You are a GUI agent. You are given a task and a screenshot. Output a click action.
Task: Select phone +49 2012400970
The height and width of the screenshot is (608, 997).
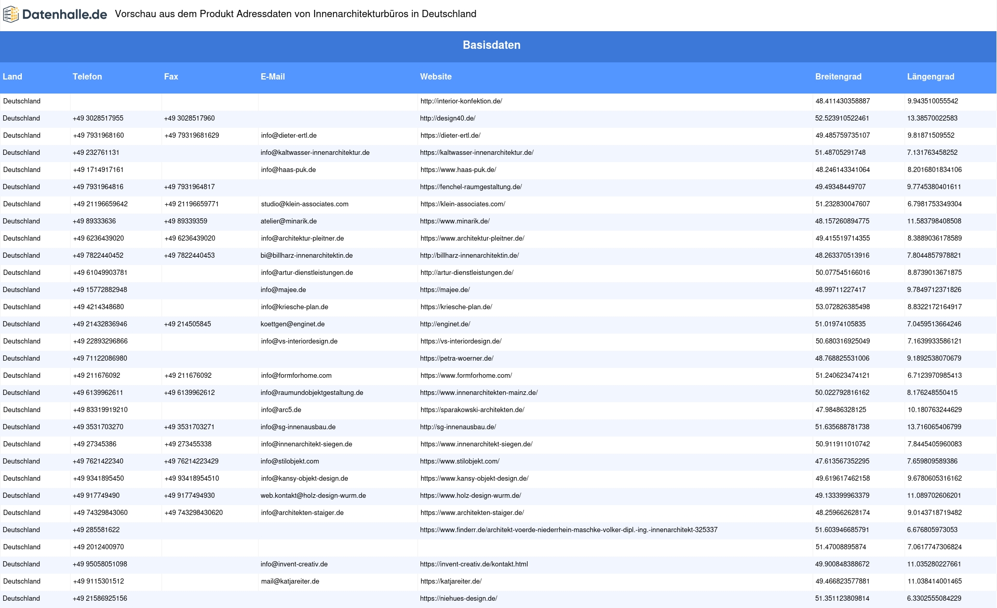[x=99, y=547]
